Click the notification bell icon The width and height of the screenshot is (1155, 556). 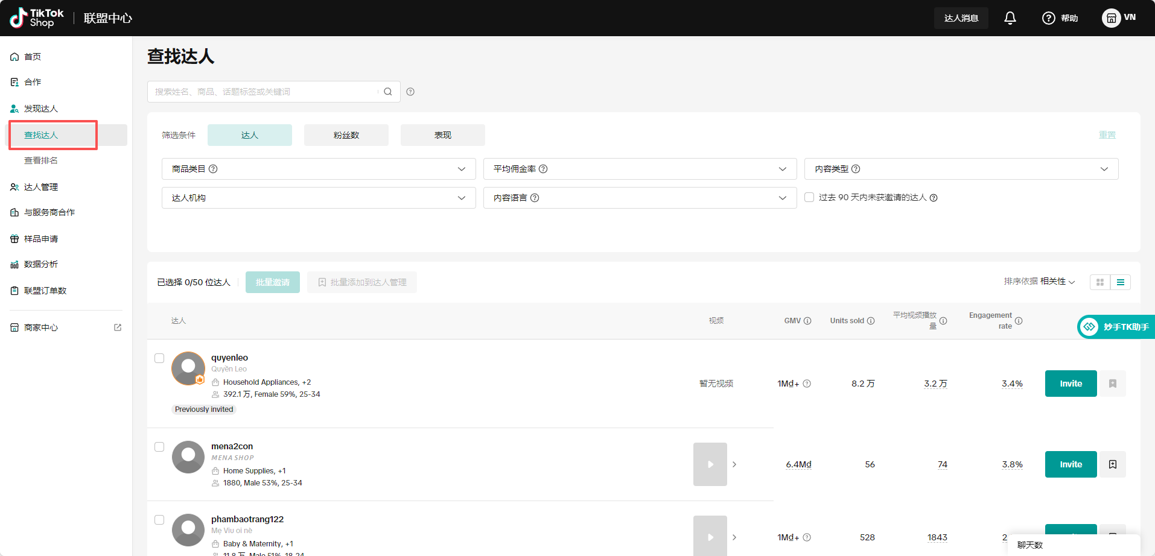[x=1010, y=18]
